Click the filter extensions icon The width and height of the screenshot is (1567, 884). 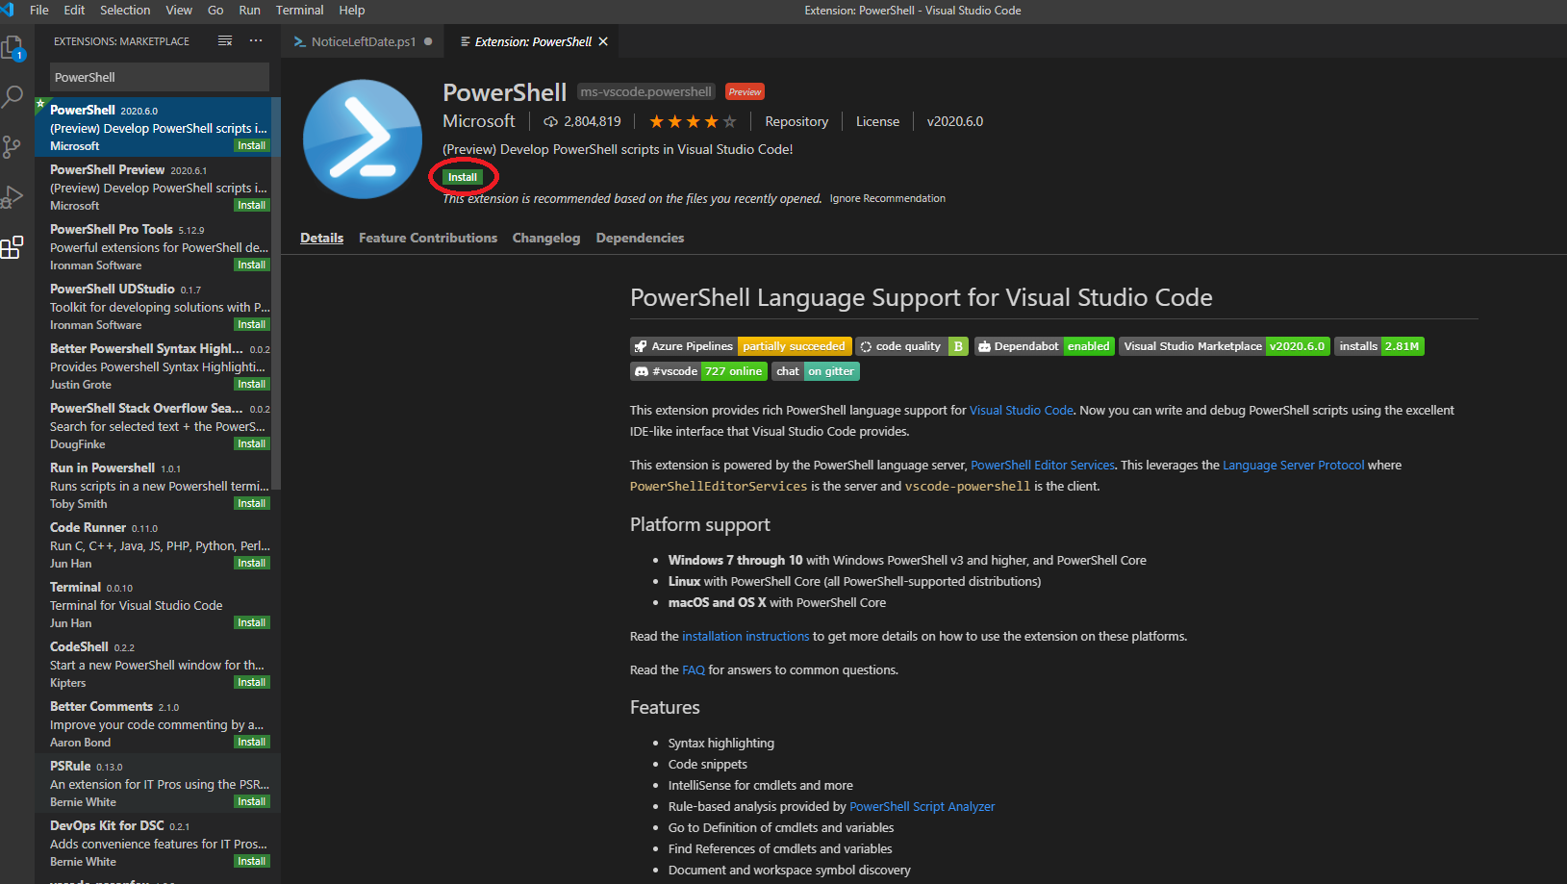224,40
